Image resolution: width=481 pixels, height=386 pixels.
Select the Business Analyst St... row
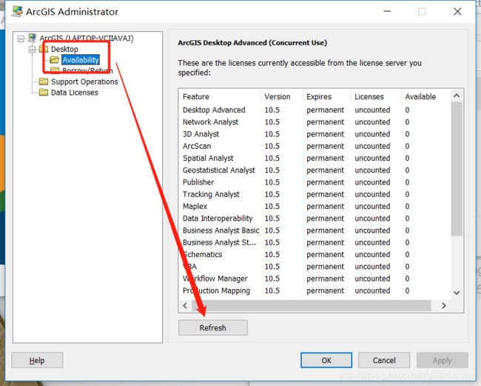[314, 242]
